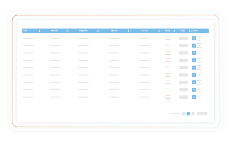Click the green priority box in first row
This screenshot has width=231, height=142.
click(x=168, y=38)
